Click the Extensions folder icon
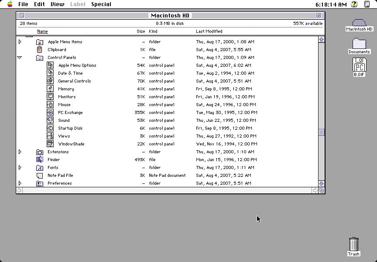 click(x=40, y=152)
